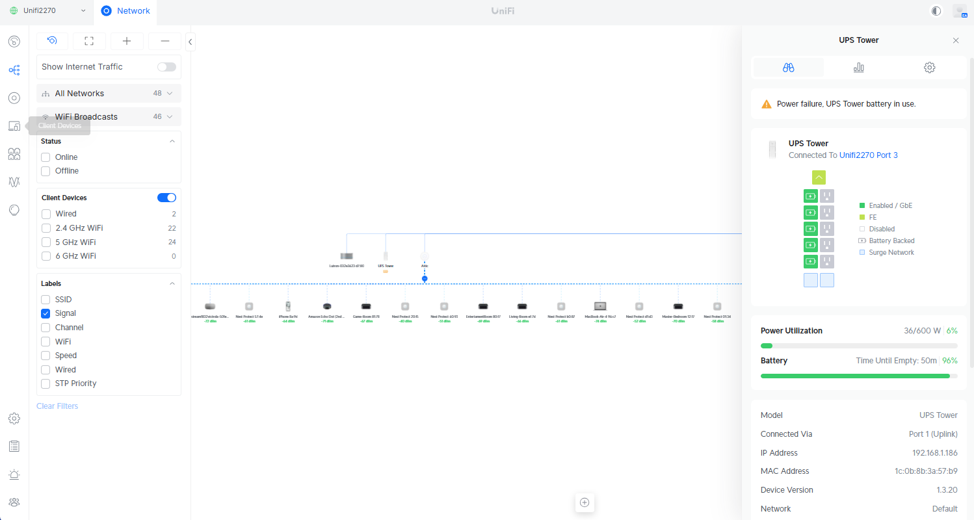Zoom in with the plus button
This screenshot has width=974, height=520.
pyautogui.click(x=127, y=41)
